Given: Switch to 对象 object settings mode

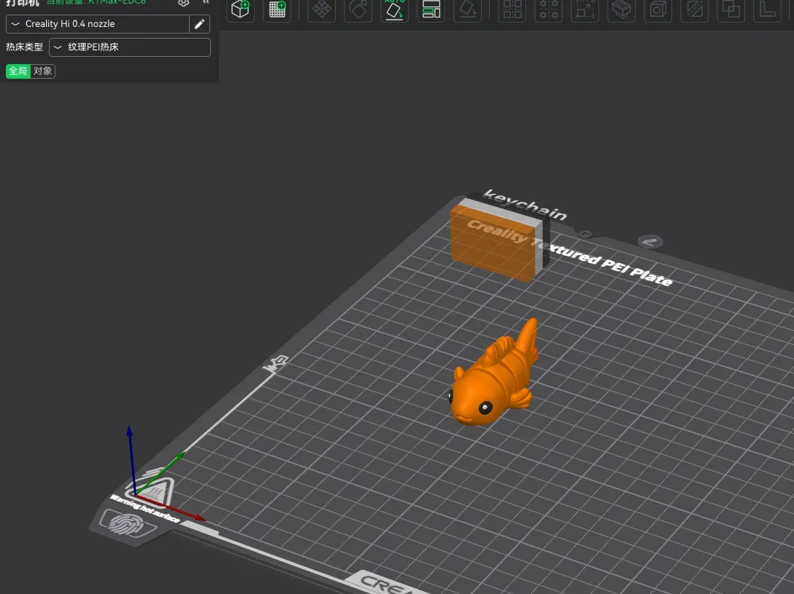Looking at the screenshot, I should point(43,71).
